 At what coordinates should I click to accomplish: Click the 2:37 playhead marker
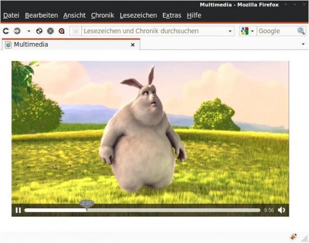87,204
